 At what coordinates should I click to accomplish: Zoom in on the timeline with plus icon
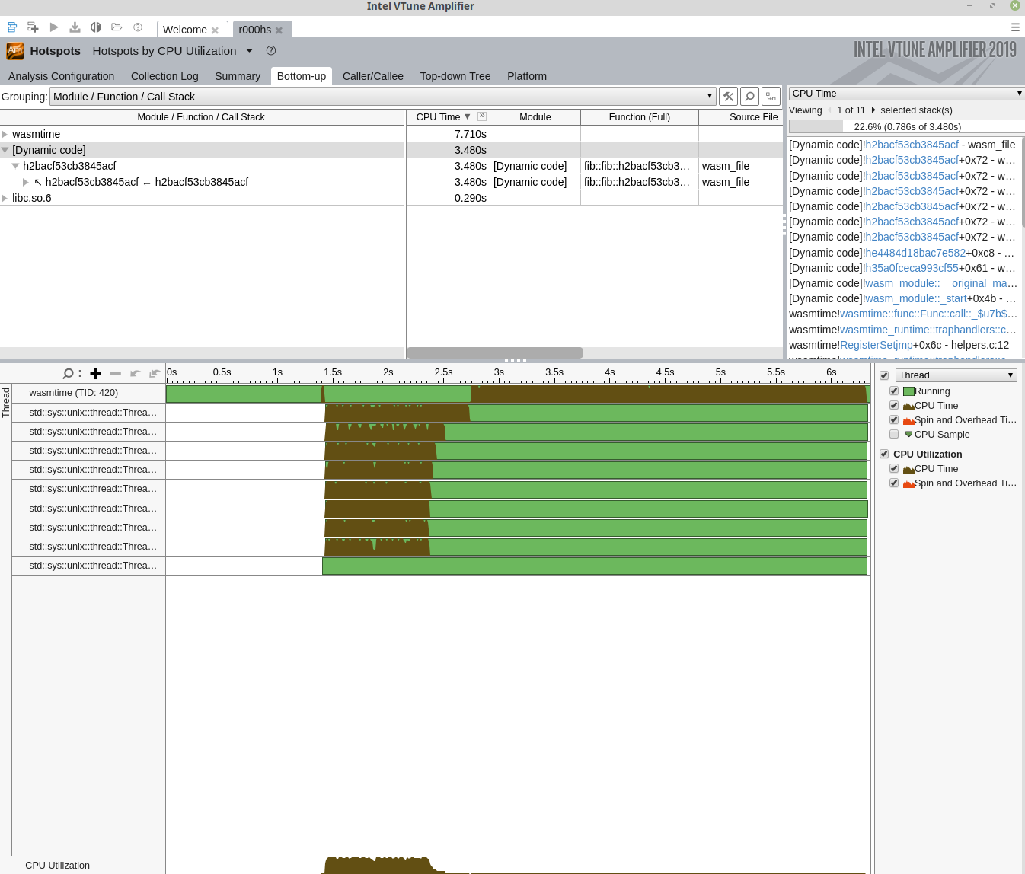coord(95,373)
